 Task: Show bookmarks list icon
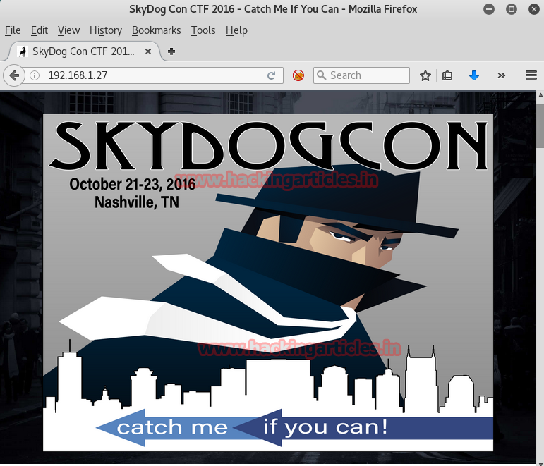tap(447, 75)
